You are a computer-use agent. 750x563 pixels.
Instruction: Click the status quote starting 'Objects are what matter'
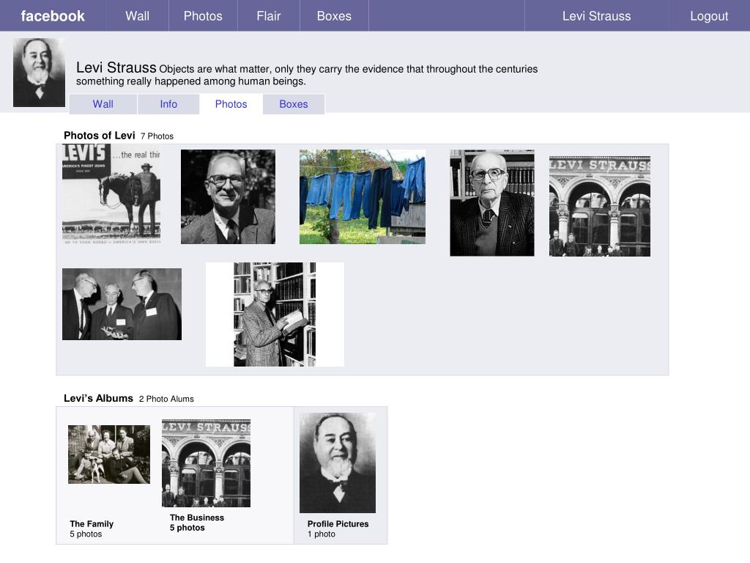pos(307,76)
